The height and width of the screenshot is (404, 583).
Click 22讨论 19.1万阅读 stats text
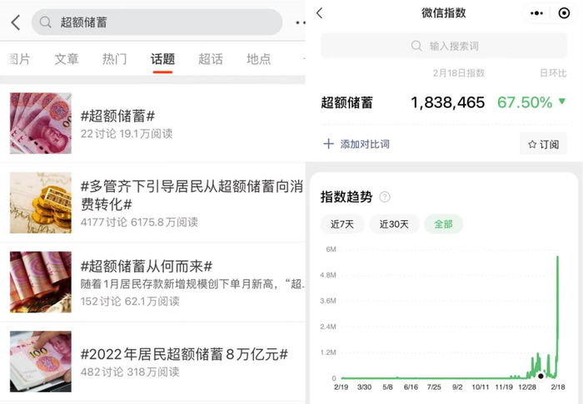click(127, 134)
